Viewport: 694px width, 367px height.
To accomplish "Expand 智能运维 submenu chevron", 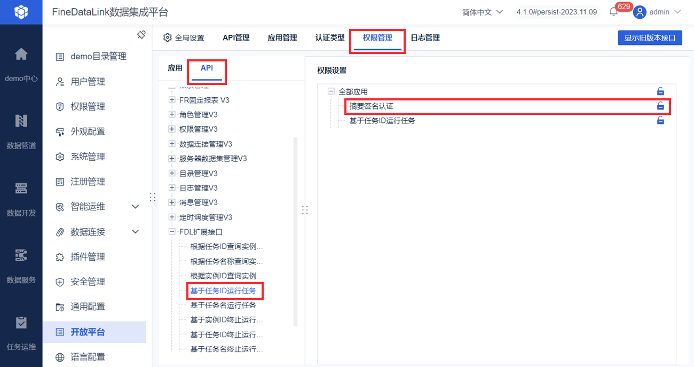I will tap(135, 207).
